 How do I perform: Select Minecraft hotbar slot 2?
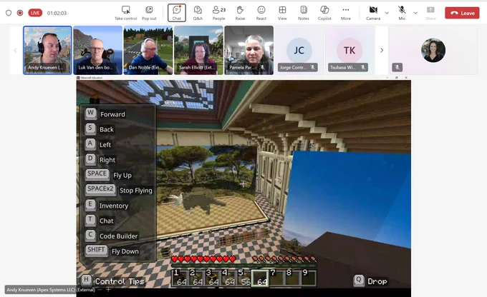click(x=196, y=278)
